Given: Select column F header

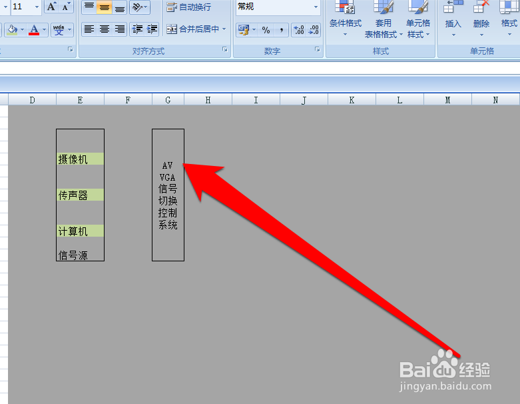Looking at the screenshot, I should point(128,100).
